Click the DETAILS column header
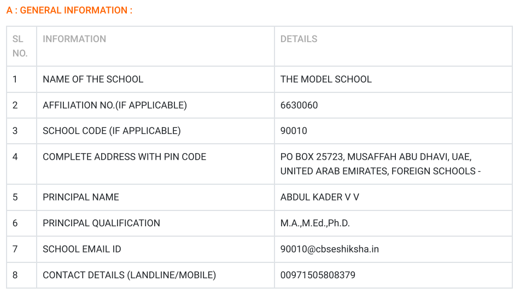This screenshot has width=520, height=299. (299, 39)
